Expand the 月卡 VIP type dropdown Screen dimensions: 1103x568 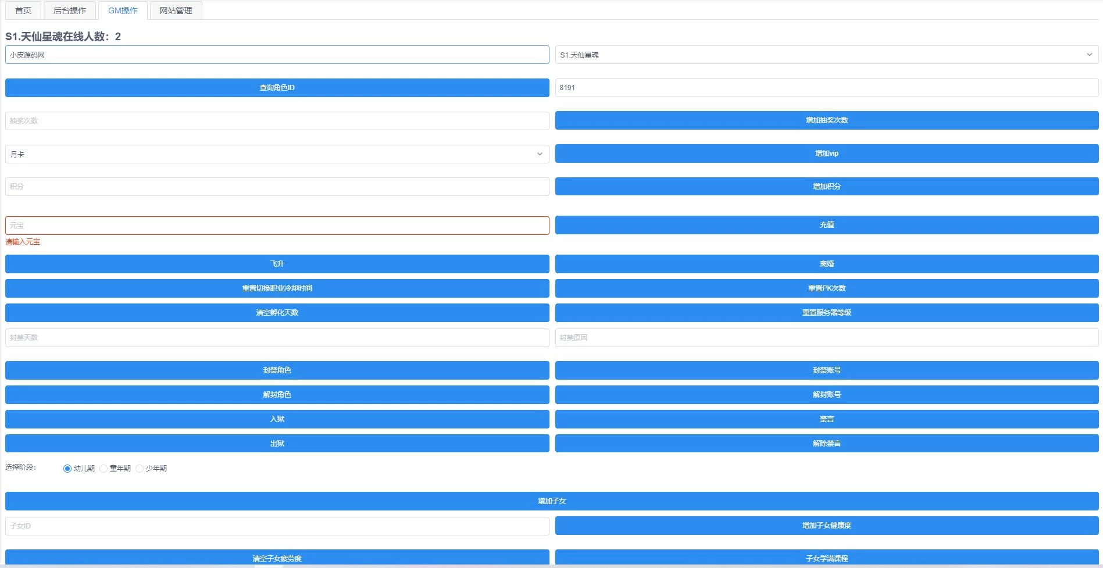point(277,154)
